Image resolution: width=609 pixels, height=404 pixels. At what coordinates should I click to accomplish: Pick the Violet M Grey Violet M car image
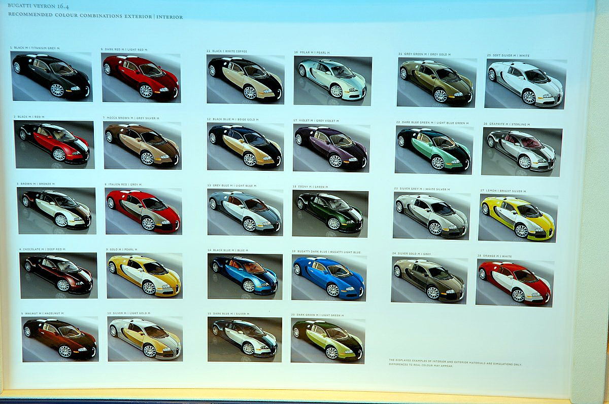pyautogui.click(x=331, y=148)
